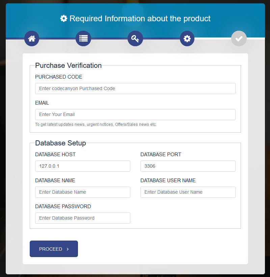Click the updates news helper text
The height and width of the screenshot is (277, 270).
(96, 124)
